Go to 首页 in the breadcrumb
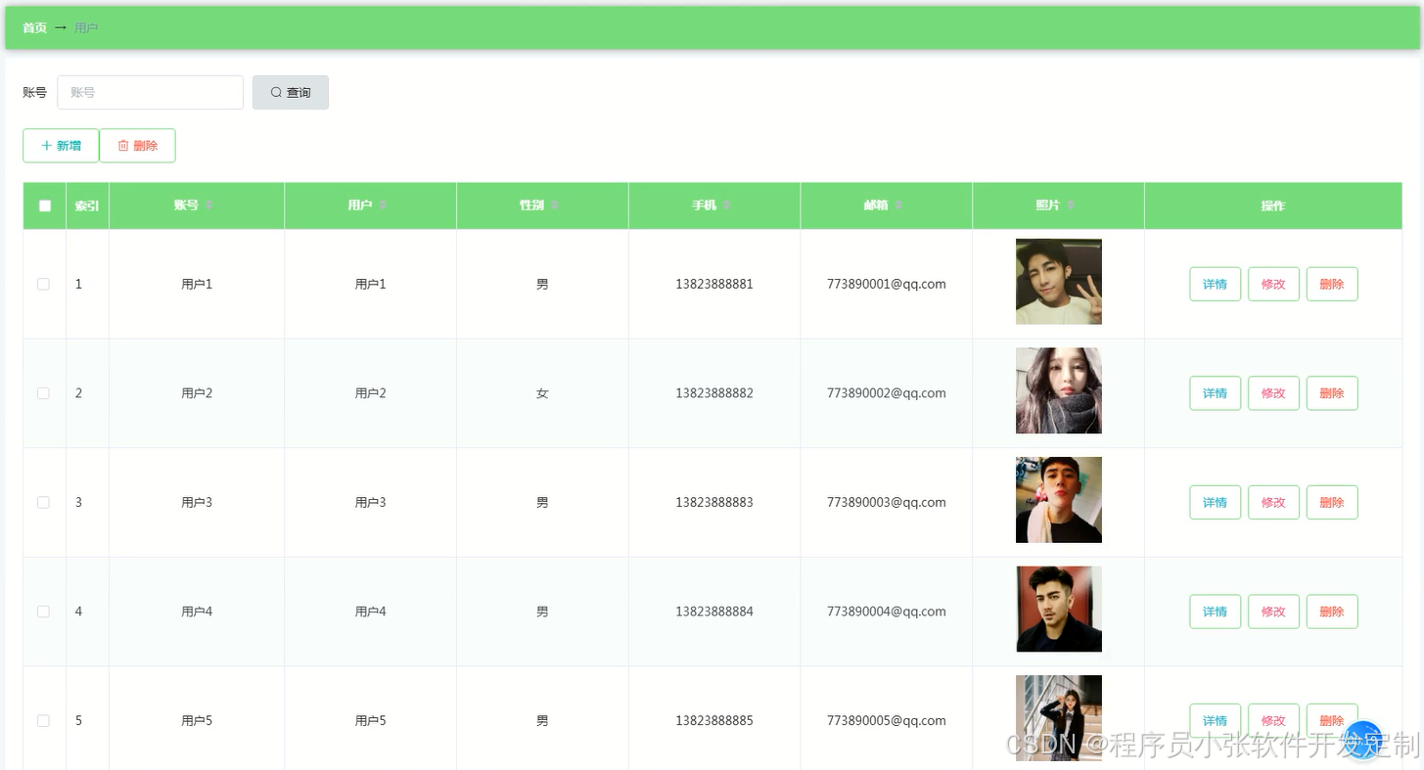 tap(35, 28)
